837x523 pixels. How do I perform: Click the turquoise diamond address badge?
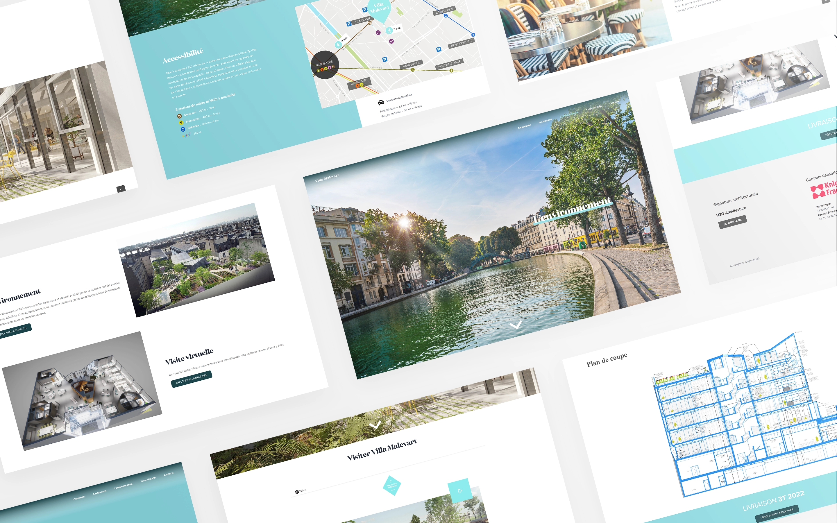tap(392, 486)
